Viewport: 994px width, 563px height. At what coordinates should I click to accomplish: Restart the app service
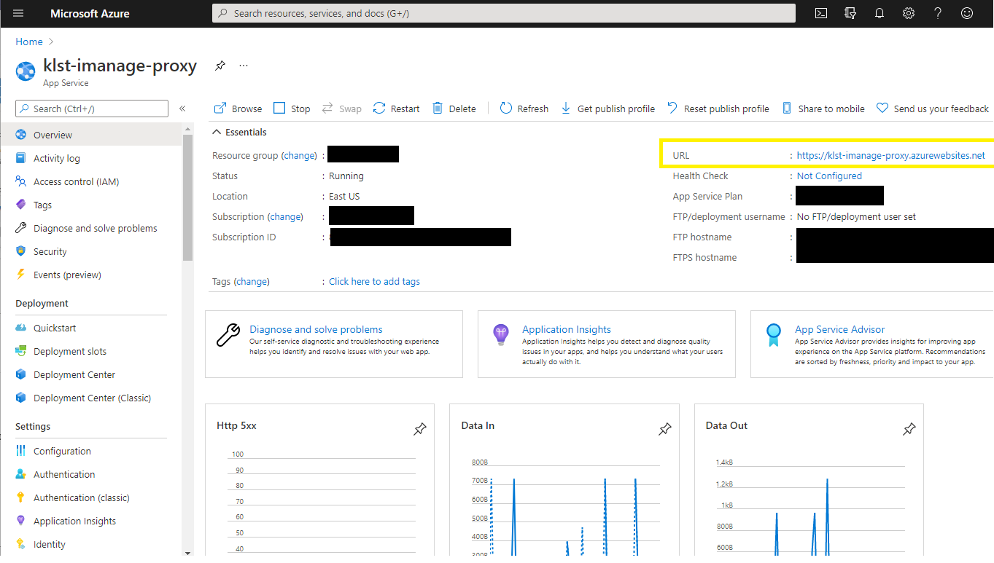396,109
